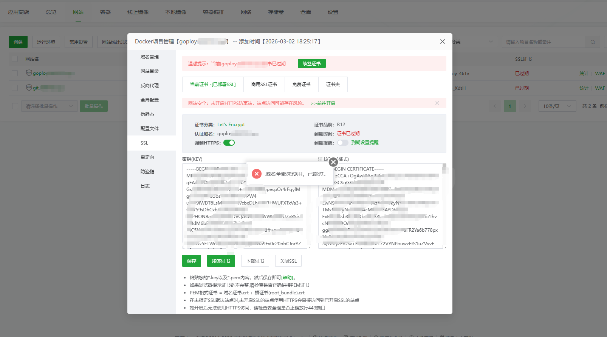Go to the 容器 top tab
This screenshot has height=337, width=607.
pos(105,12)
